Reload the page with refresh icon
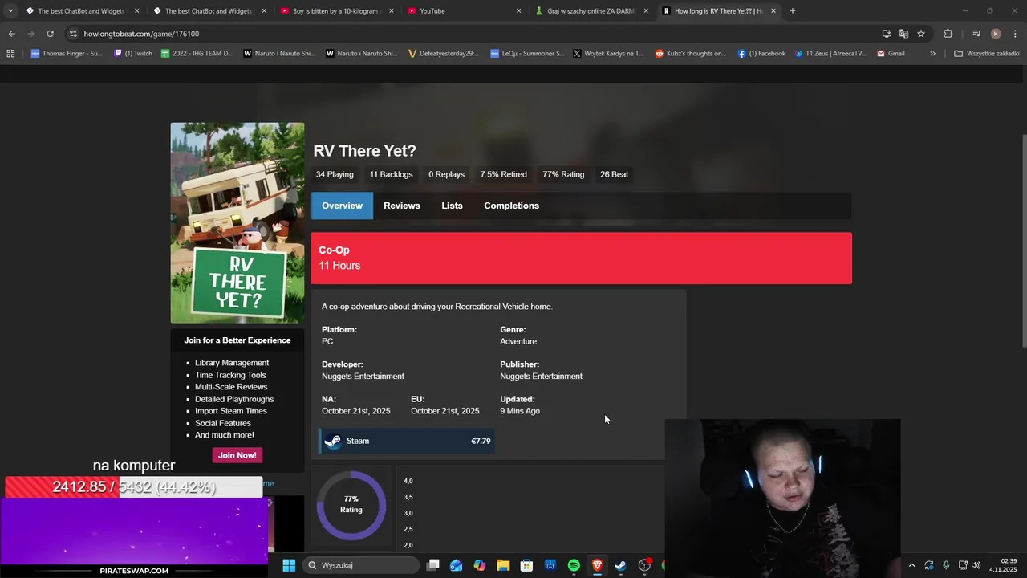Image resolution: width=1027 pixels, height=578 pixels. coord(50,34)
